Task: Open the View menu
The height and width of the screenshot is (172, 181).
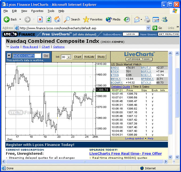Action: pyautogui.click(x=24, y=11)
